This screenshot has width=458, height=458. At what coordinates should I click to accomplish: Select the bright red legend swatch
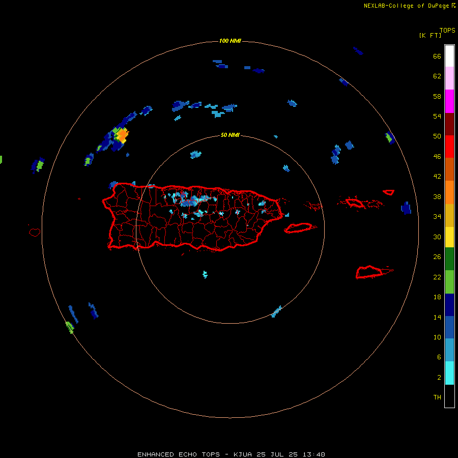tap(449, 147)
